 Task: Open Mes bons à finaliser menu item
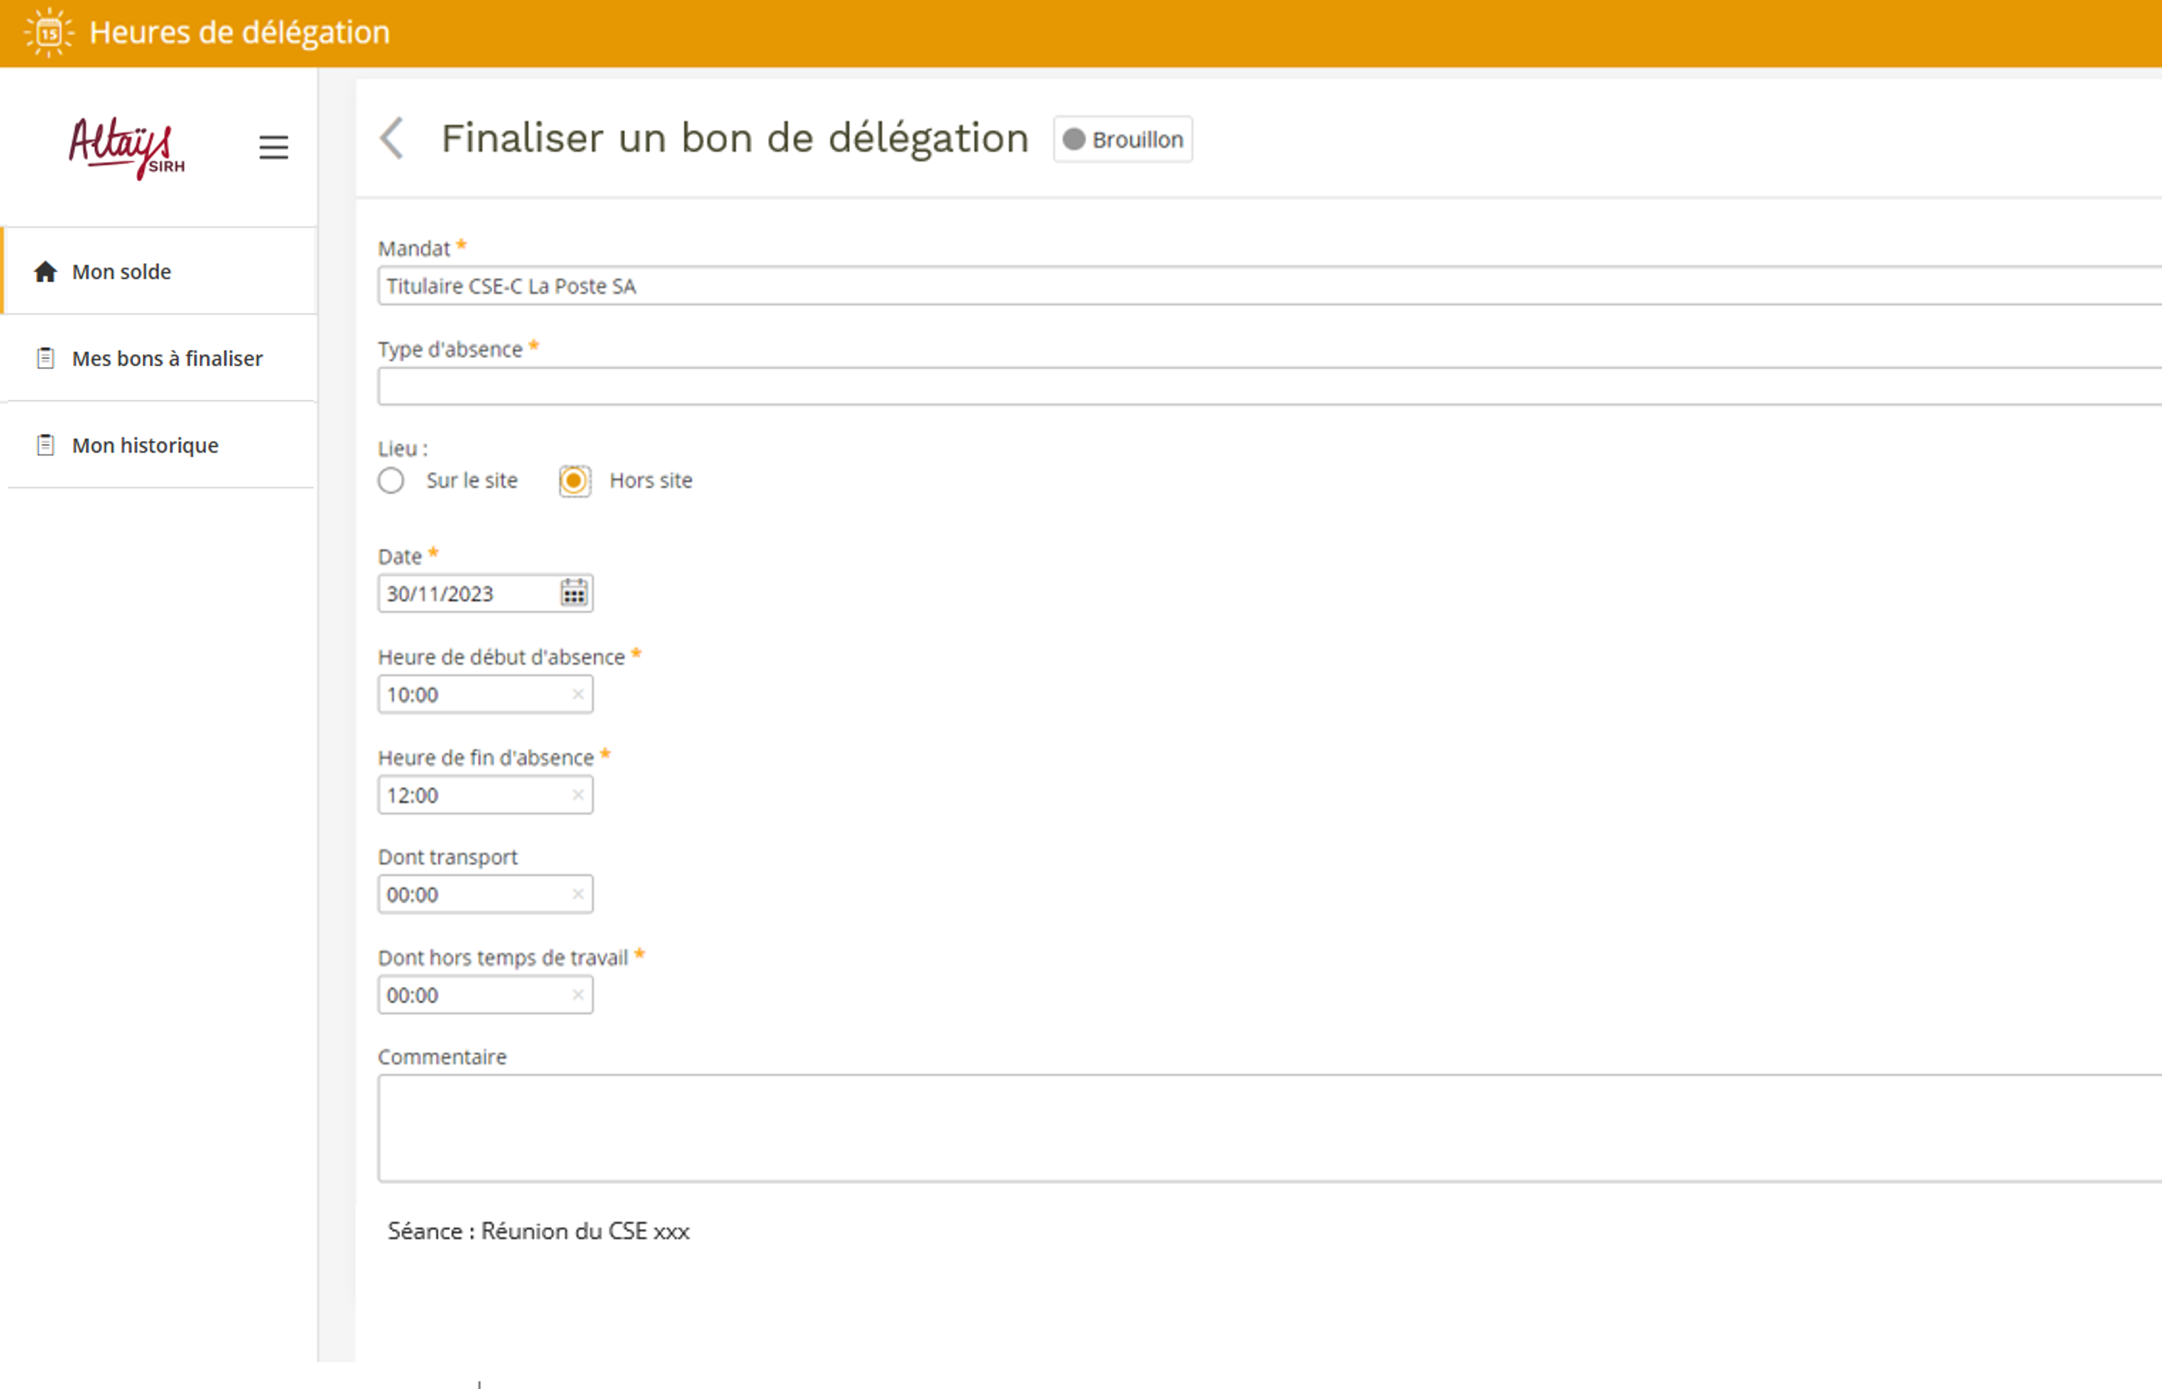pos(167,359)
